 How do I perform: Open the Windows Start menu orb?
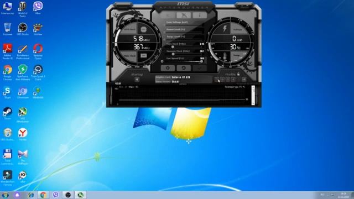tap(5, 195)
